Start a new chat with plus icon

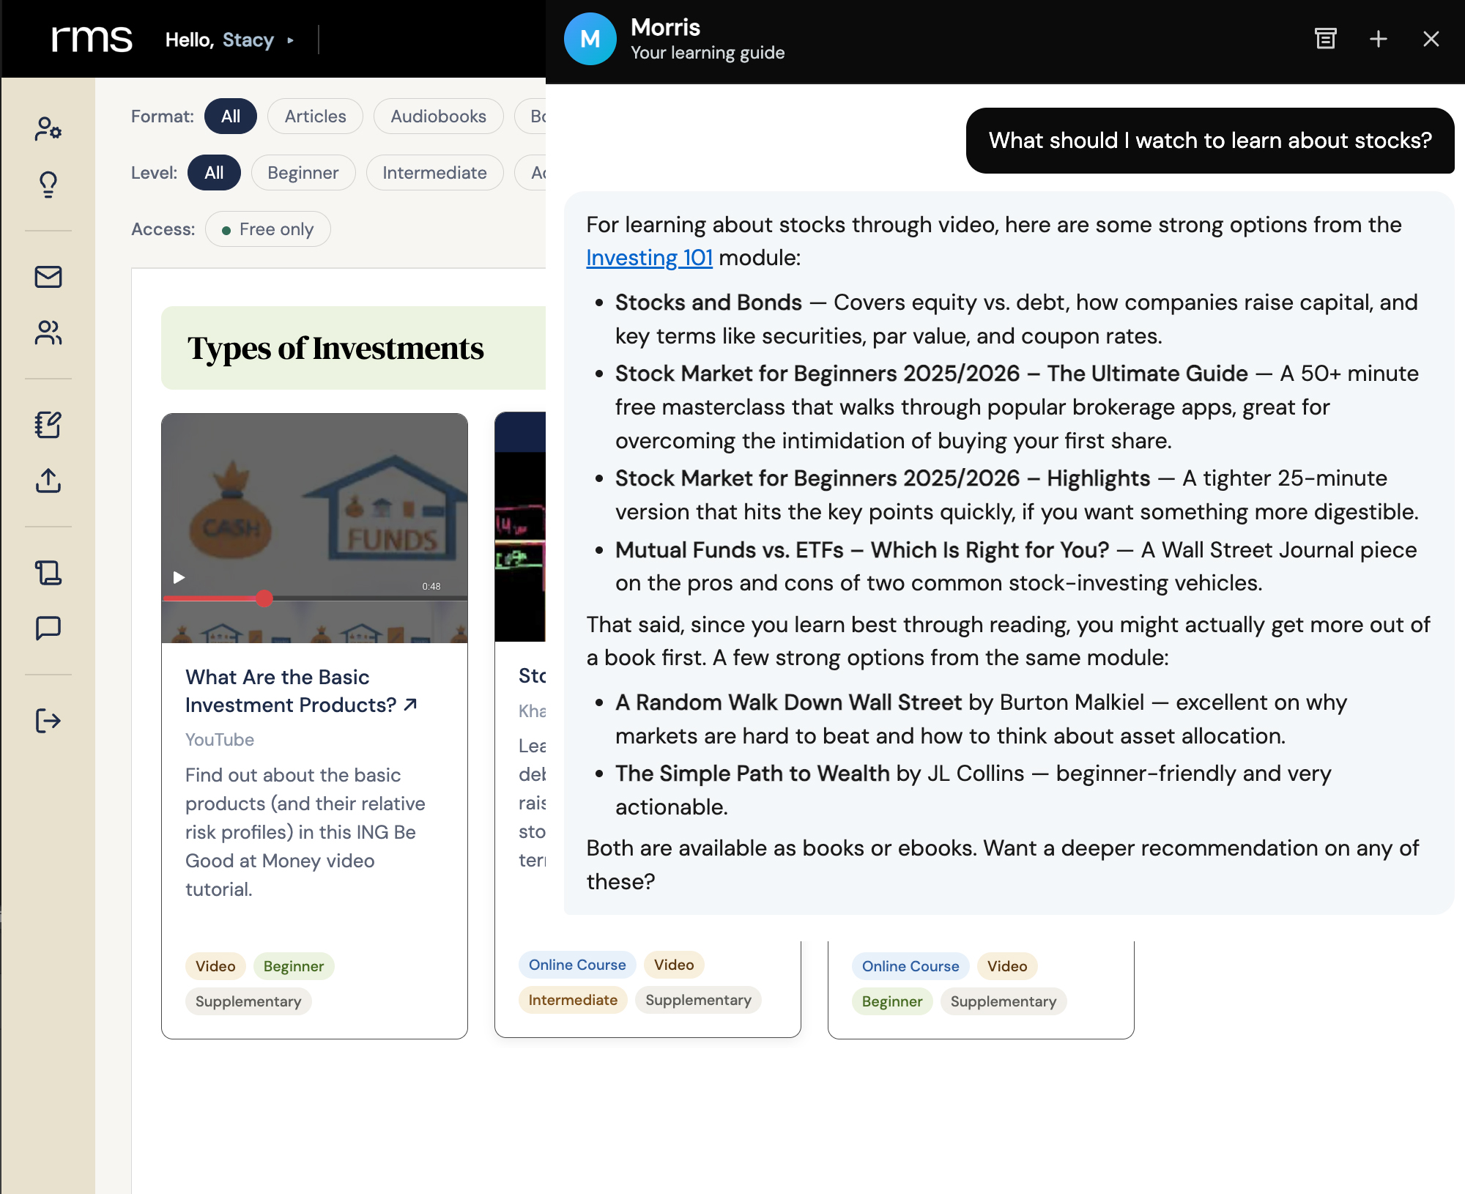tap(1379, 39)
